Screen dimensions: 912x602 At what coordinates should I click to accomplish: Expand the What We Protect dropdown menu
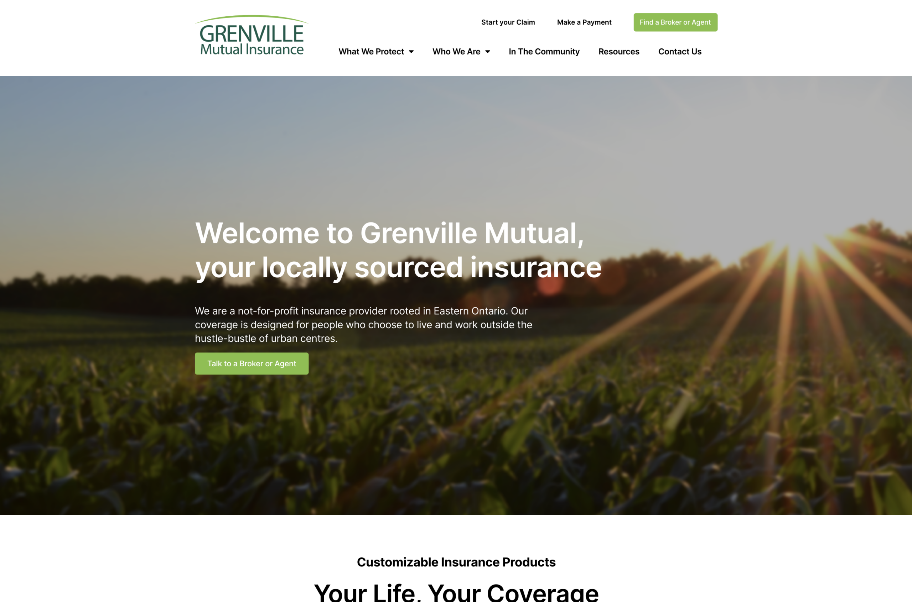coord(375,51)
